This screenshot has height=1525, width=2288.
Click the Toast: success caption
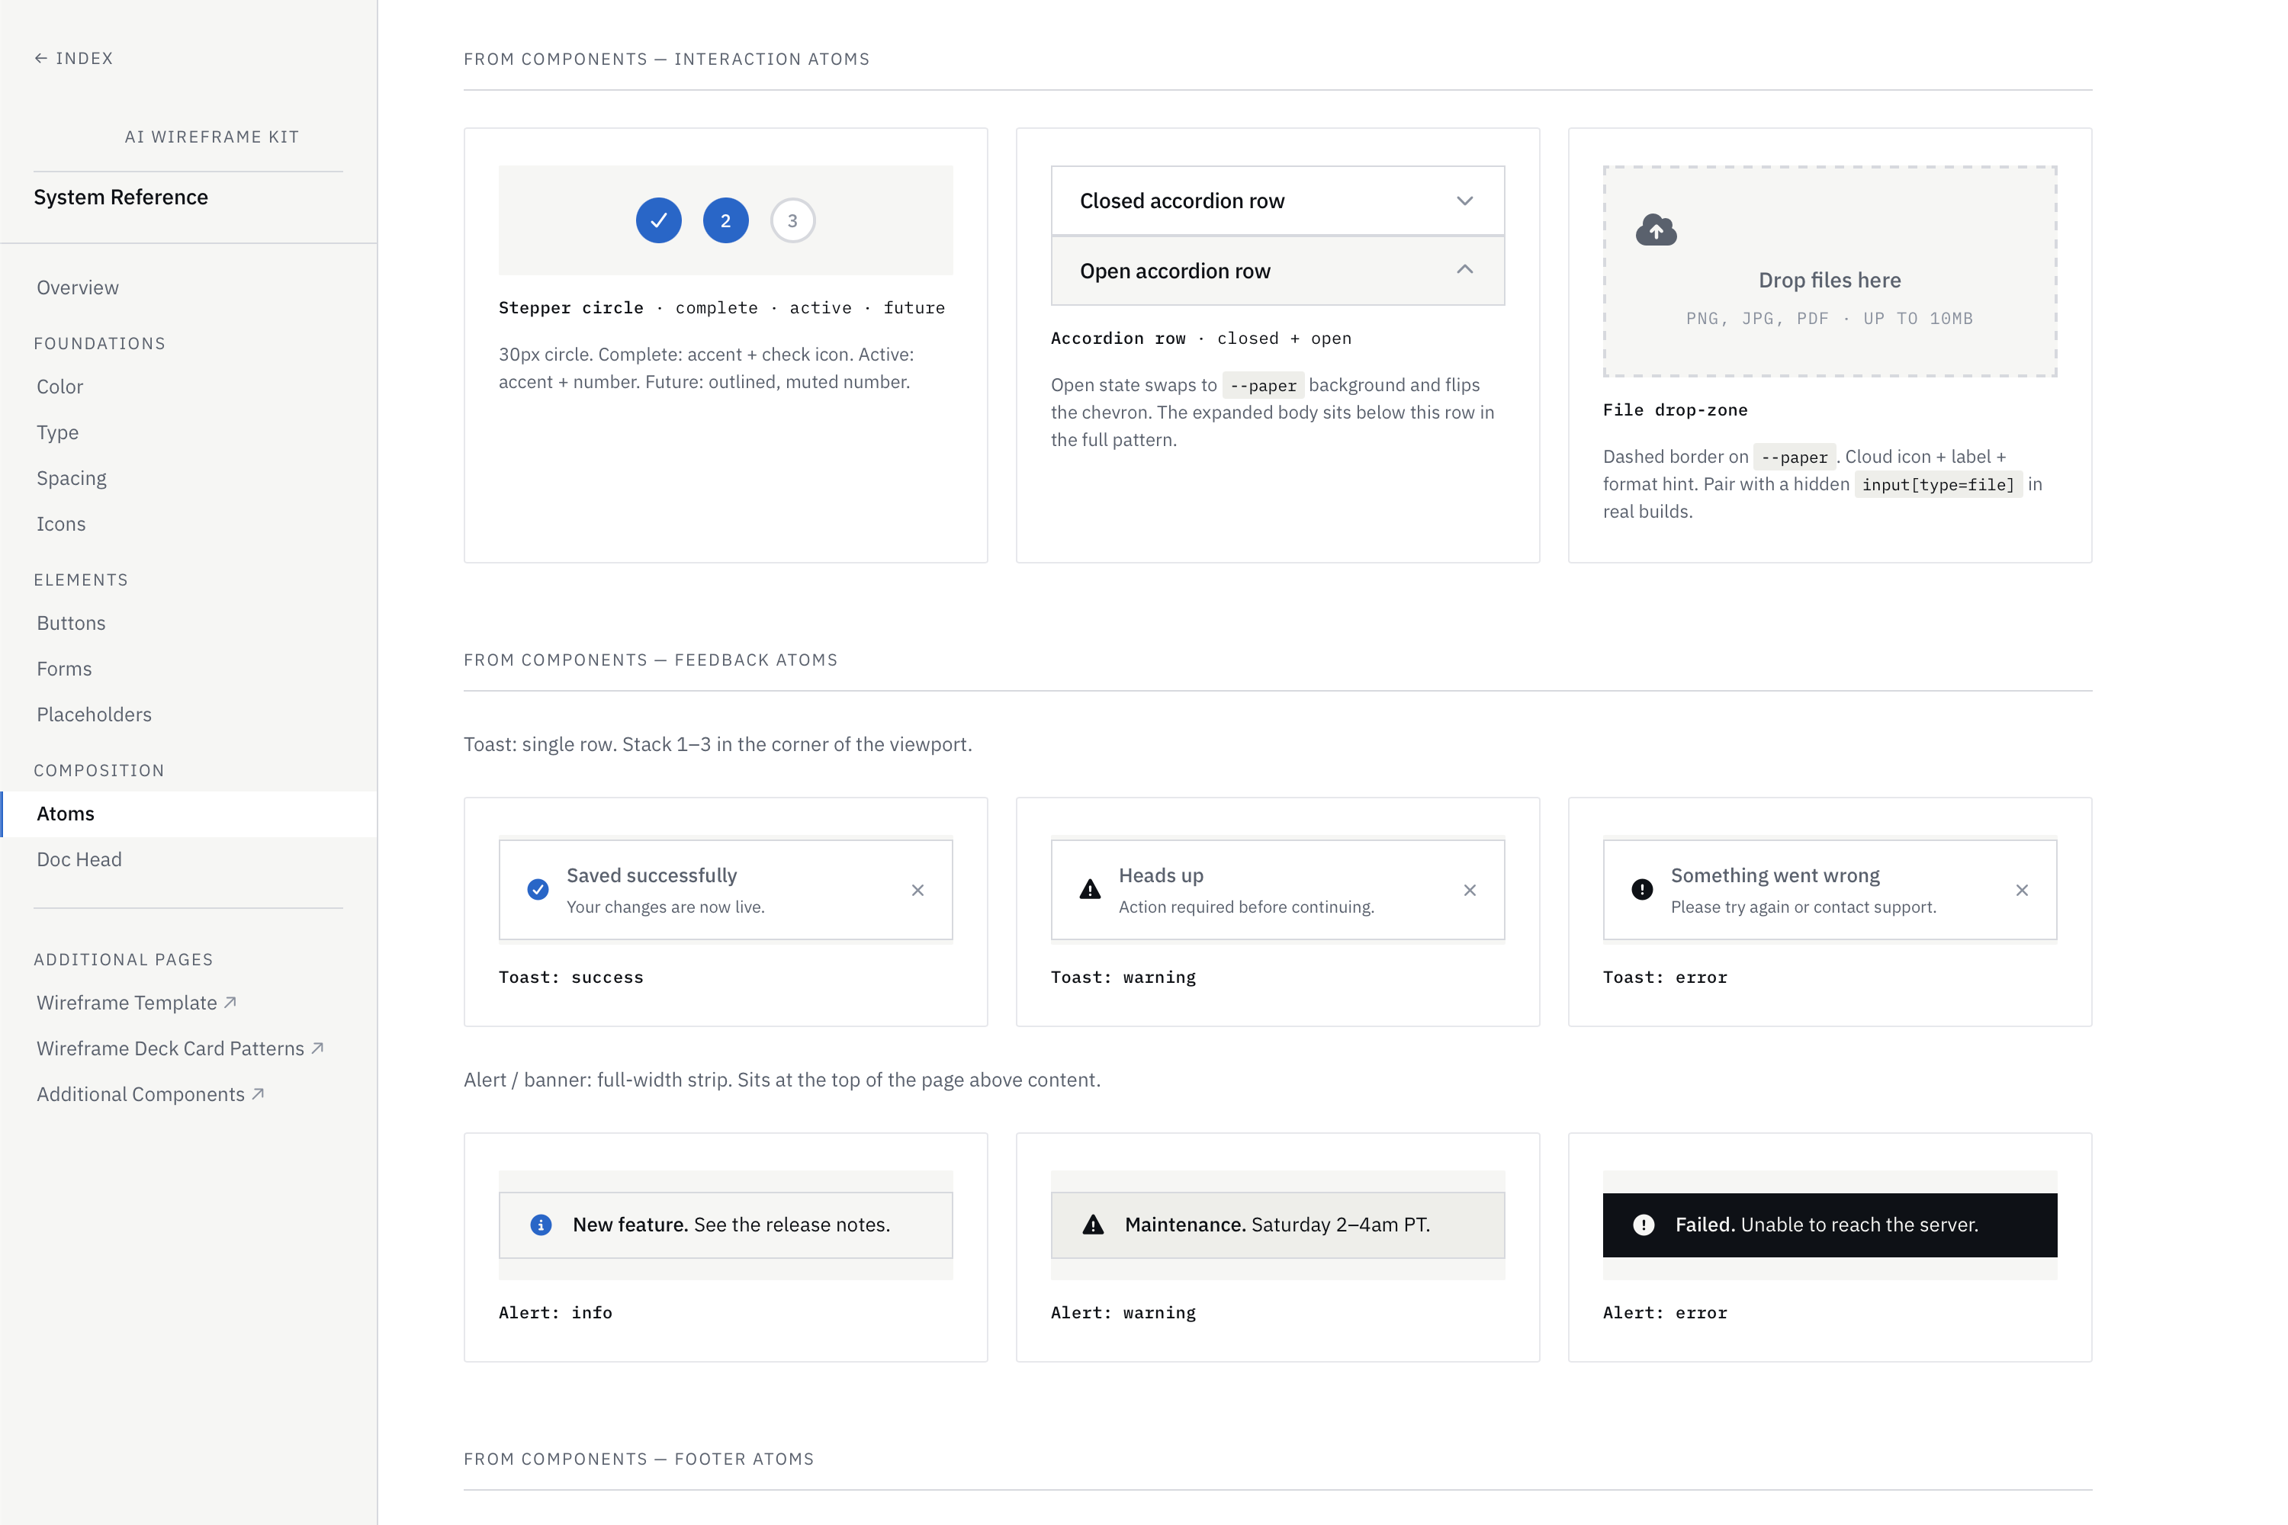click(571, 978)
